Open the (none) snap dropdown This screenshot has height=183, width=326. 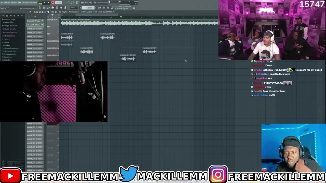[74, 8]
